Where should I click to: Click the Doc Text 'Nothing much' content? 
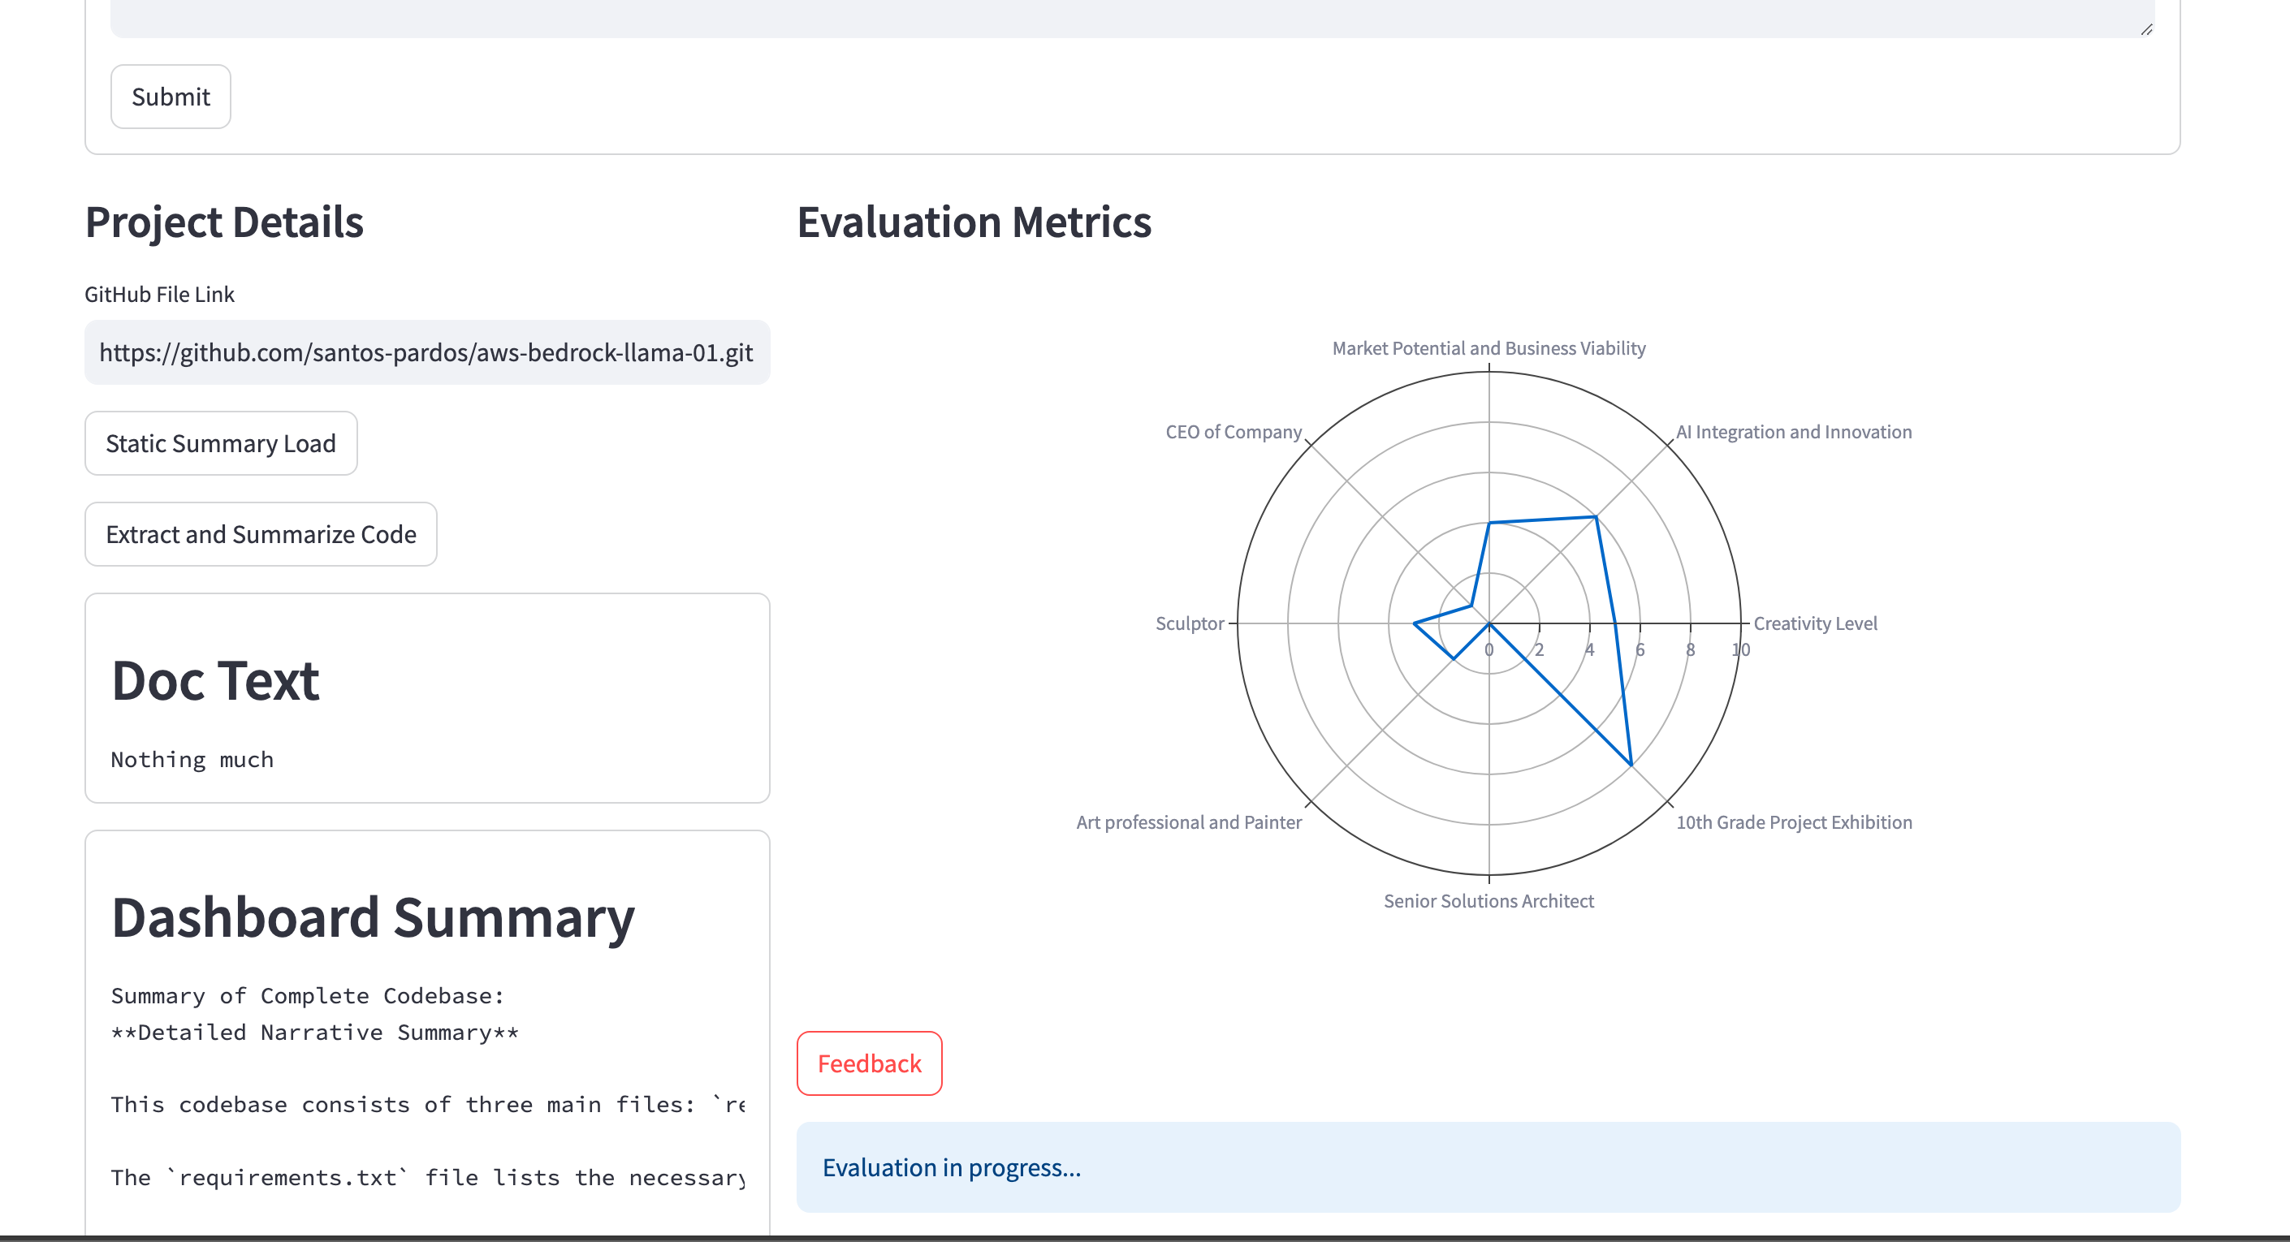coord(192,760)
